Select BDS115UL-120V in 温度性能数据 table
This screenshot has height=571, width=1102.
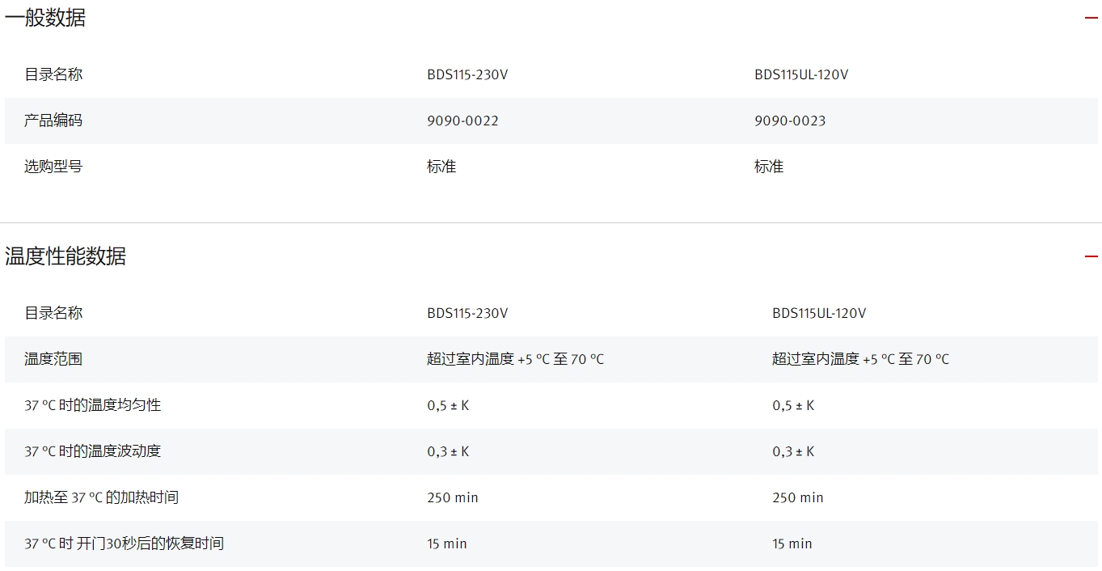point(819,313)
